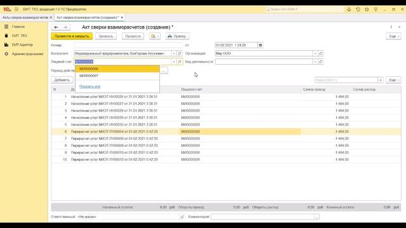Open the form's three-dot options icon
The height and width of the screenshot is (228, 406).
[391, 27]
